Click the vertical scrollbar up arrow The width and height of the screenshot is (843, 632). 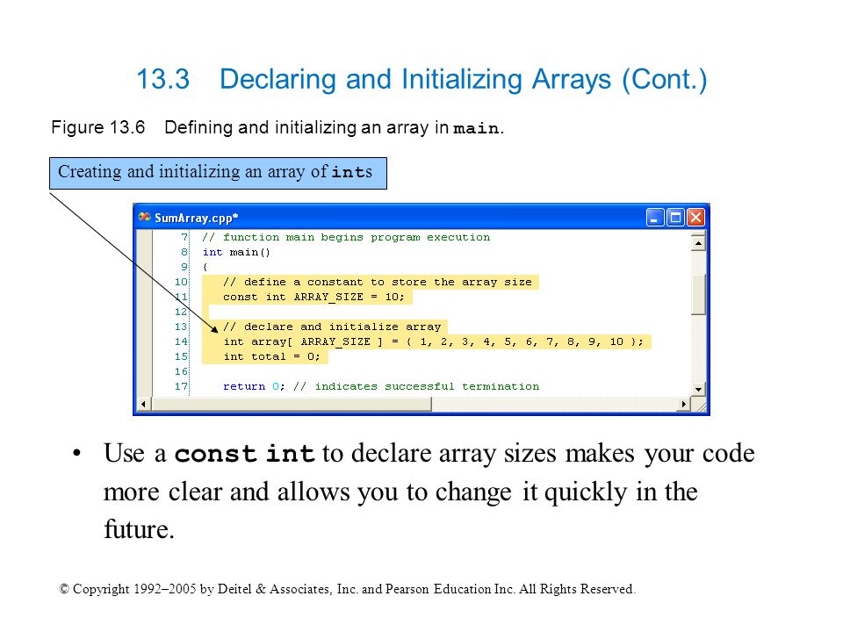point(698,243)
